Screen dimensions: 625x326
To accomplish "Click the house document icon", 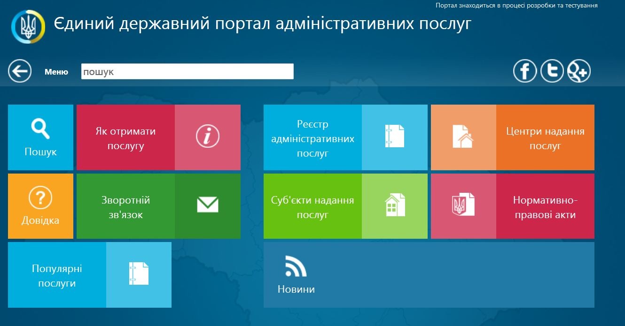I will pos(463,137).
